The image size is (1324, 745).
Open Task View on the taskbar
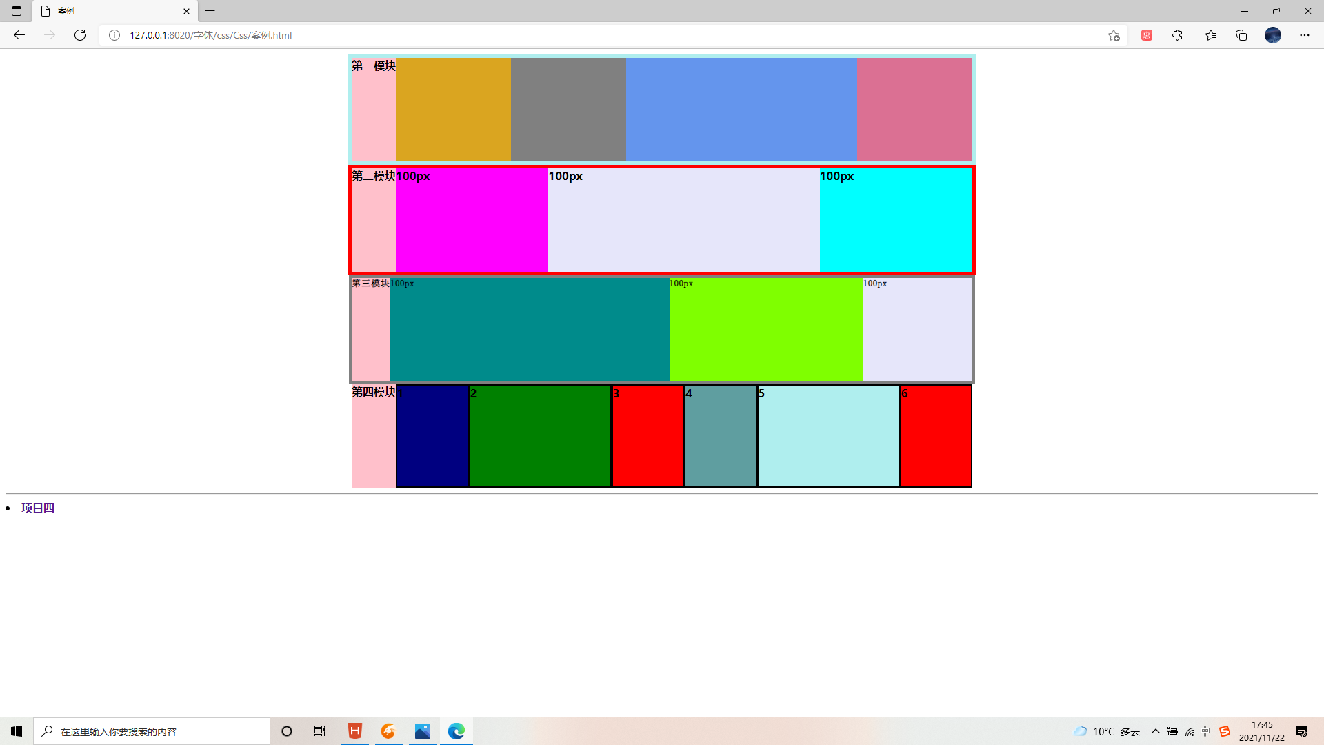point(319,731)
